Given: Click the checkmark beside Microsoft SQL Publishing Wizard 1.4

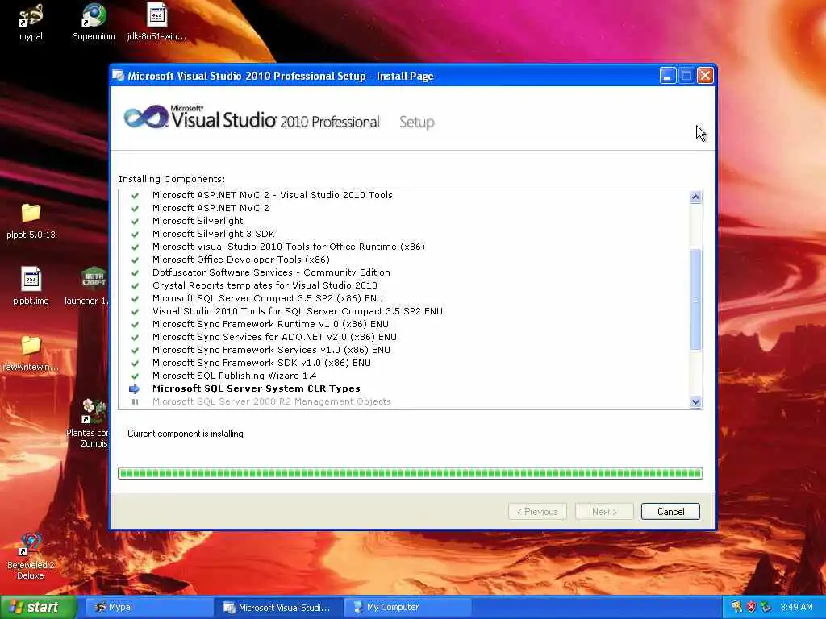Looking at the screenshot, I should pos(135,376).
